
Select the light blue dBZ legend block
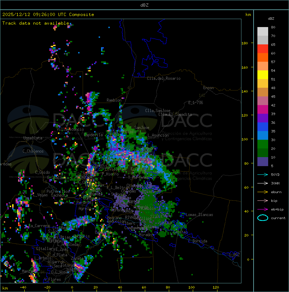(263, 135)
